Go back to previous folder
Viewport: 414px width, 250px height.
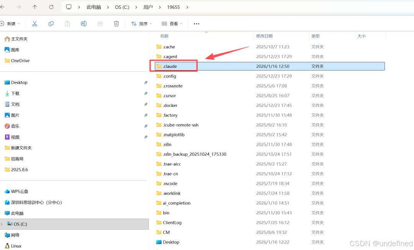(2, 7)
